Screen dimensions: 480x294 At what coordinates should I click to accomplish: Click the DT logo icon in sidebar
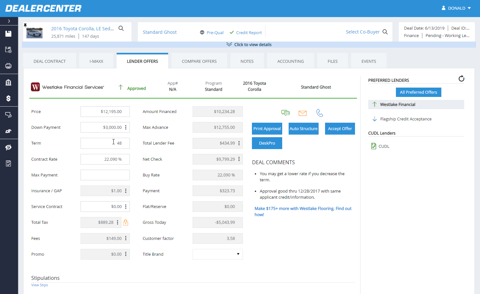click(x=8, y=131)
